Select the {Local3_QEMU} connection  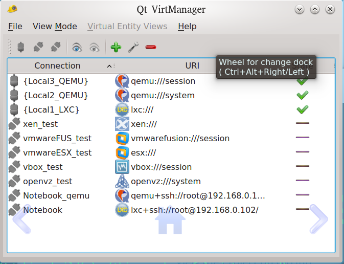56,81
